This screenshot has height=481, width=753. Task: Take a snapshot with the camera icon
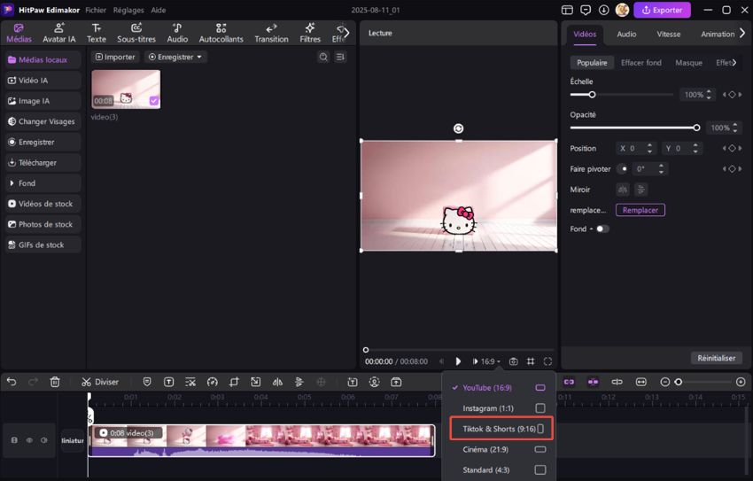[x=514, y=361]
